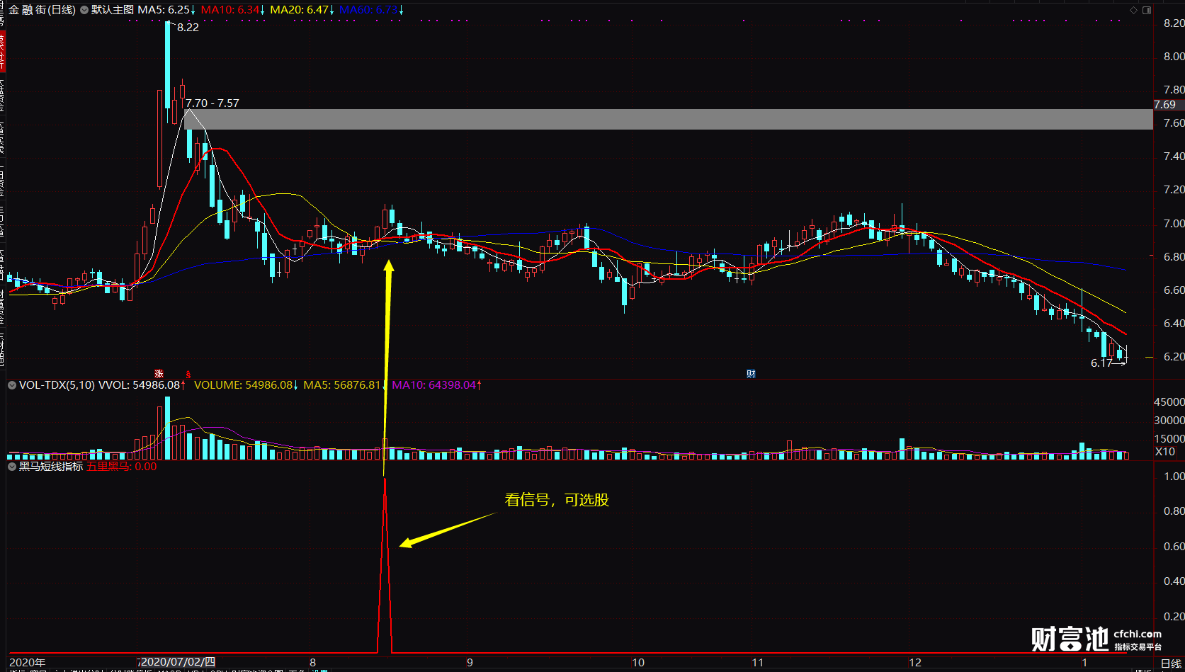Open the dropdown beside 金融街(日线) title
The height and width of the screenshot is (672, 1185).
(x=84, y=10)
